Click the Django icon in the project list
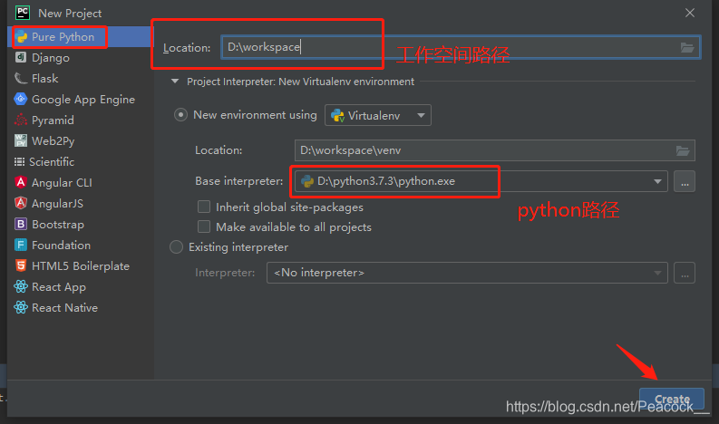This screenshot has height=424, width=719. pyautogui.click(x=21, y=57)
